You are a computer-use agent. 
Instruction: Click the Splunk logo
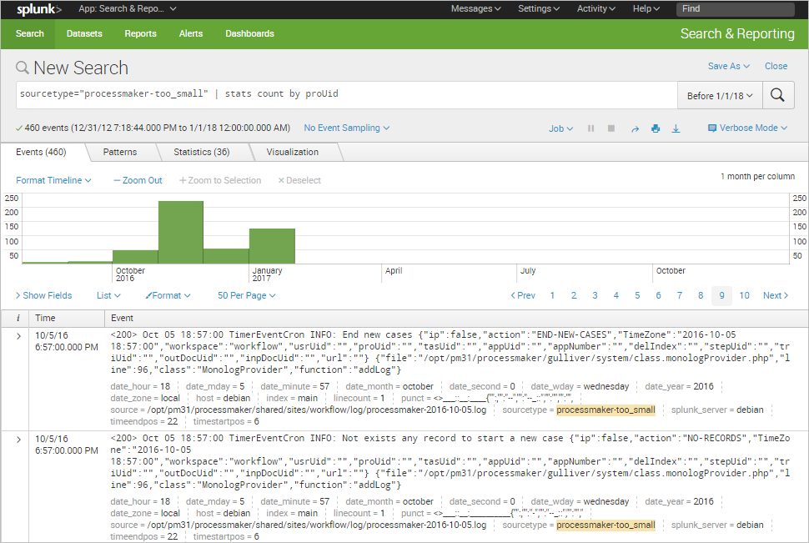38,9
